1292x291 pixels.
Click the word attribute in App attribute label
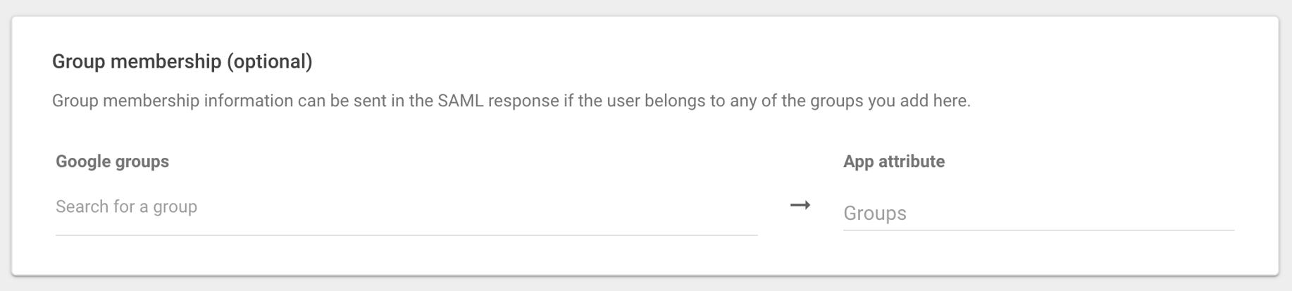(x=909, y=161)
